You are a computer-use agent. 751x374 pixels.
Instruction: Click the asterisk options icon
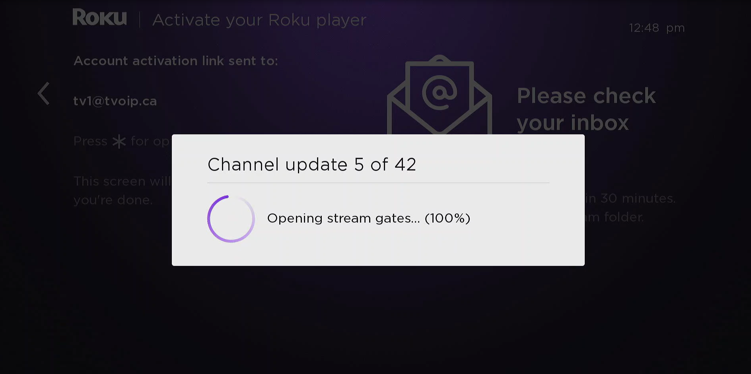coord(119,141)
